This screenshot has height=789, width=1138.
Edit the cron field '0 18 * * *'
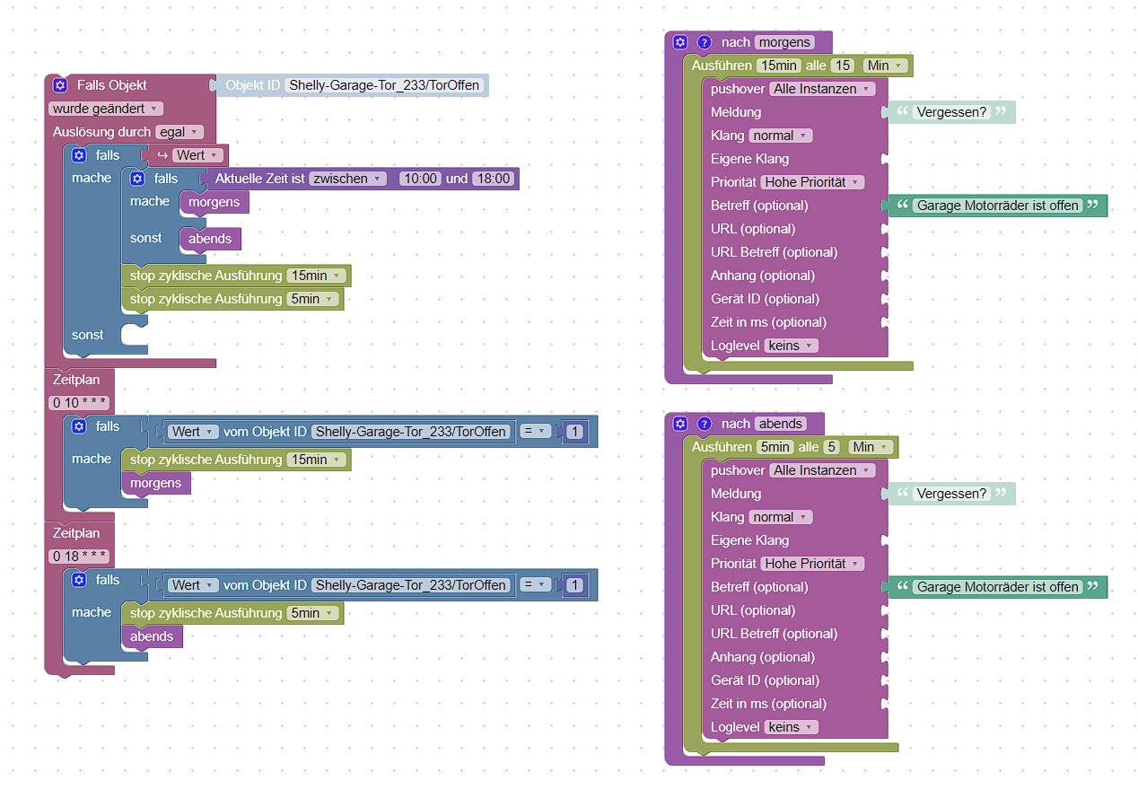80,557
